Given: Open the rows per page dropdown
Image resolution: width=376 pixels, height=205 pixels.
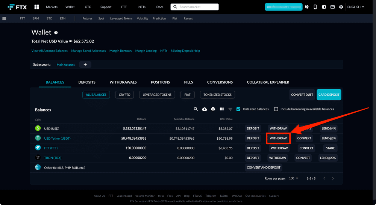Looking at the screenshot, I should pos(294,178).
